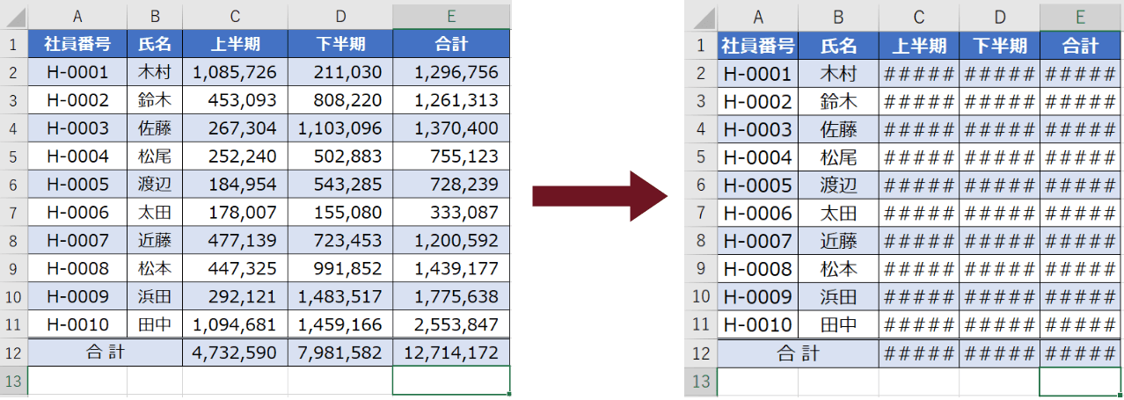The image size is (1124, 400).
Task: Click the 上半期 header cell in right table
Action: tap(919, 45)
